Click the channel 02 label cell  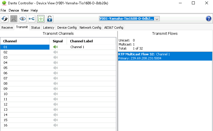(x=91, y=52)
